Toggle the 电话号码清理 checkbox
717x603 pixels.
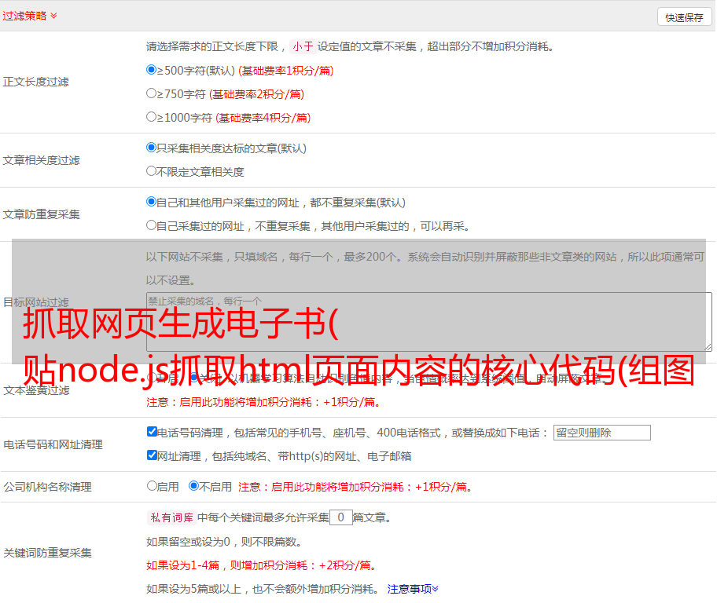point(153,432)
